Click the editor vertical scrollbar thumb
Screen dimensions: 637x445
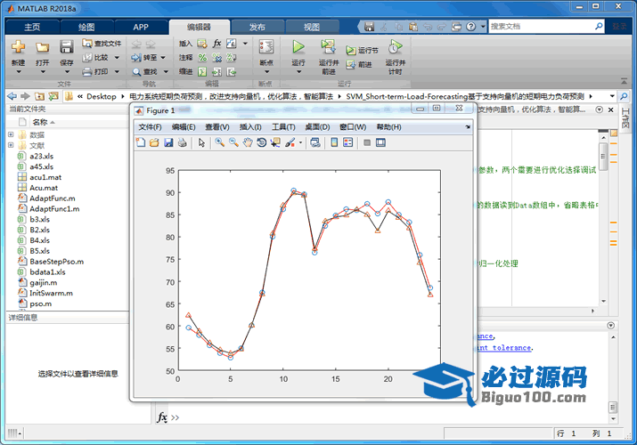tap(603, 157)
